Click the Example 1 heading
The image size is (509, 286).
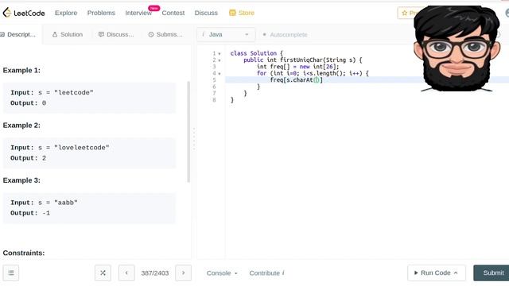[x=21, y=71]
